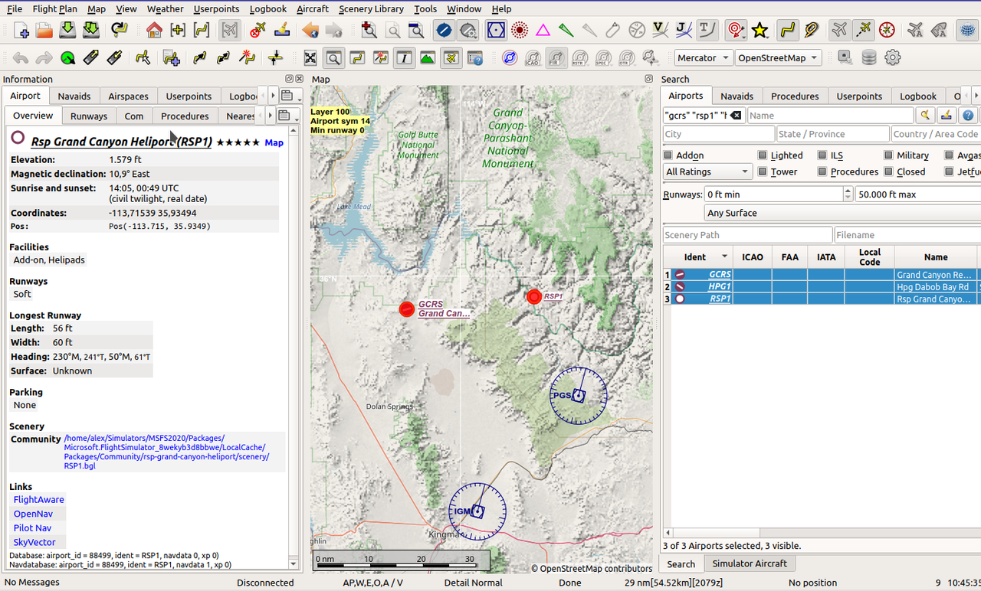981x591 pixels.
Task: Toggle ILS feathers green icon
Action: click(566, 31)
